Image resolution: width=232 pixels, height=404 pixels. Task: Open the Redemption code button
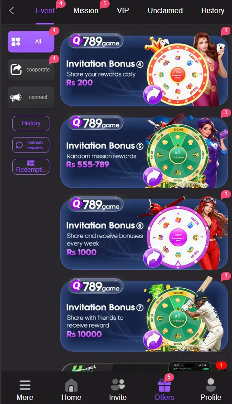31,166
